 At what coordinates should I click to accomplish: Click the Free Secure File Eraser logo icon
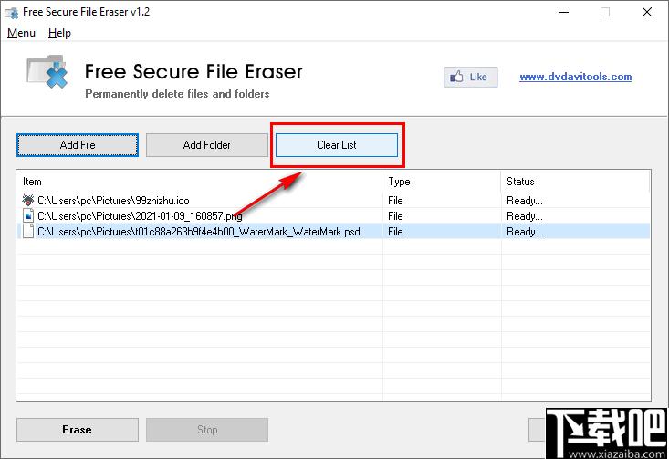pyautogui.click(x=47, y=72)
